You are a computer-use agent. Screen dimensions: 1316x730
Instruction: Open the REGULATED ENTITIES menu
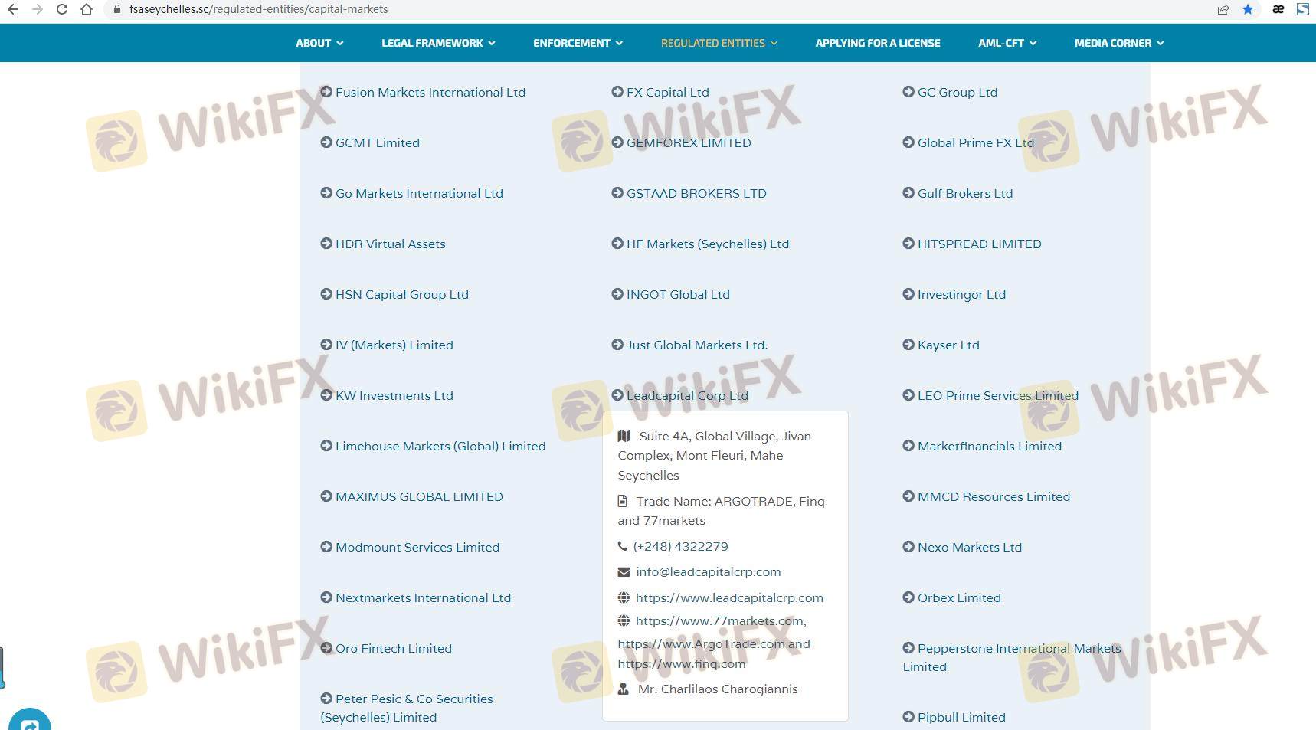tap(719, 43)
